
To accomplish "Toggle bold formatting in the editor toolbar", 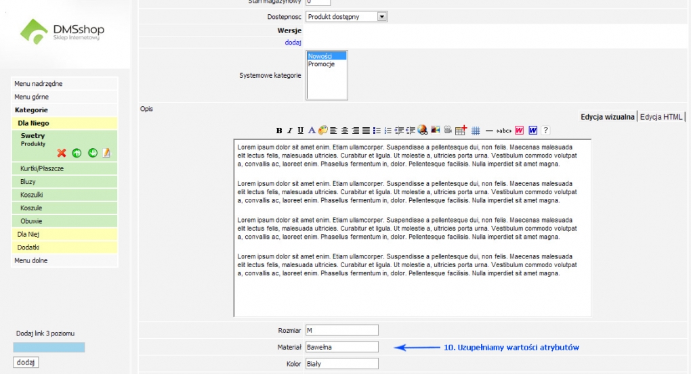I will click(279, 131).
